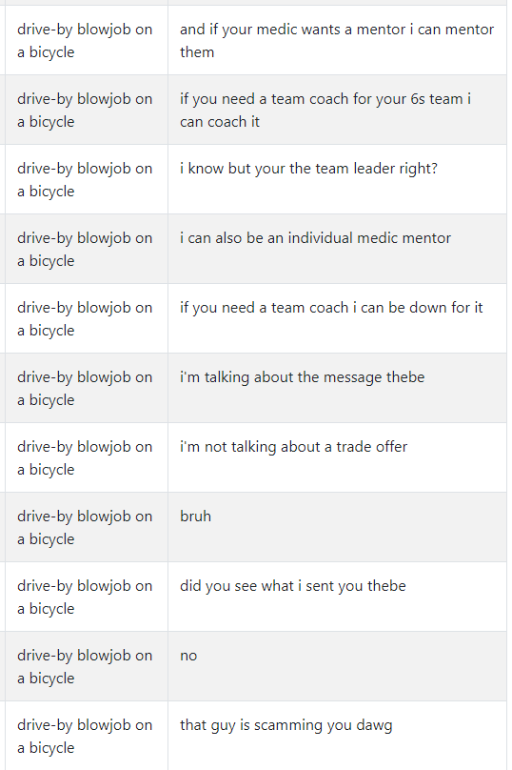Screen dimensions: 512x770
Task: Click message 'did you see what i sent you thebe'
Action: click(293, 586)
